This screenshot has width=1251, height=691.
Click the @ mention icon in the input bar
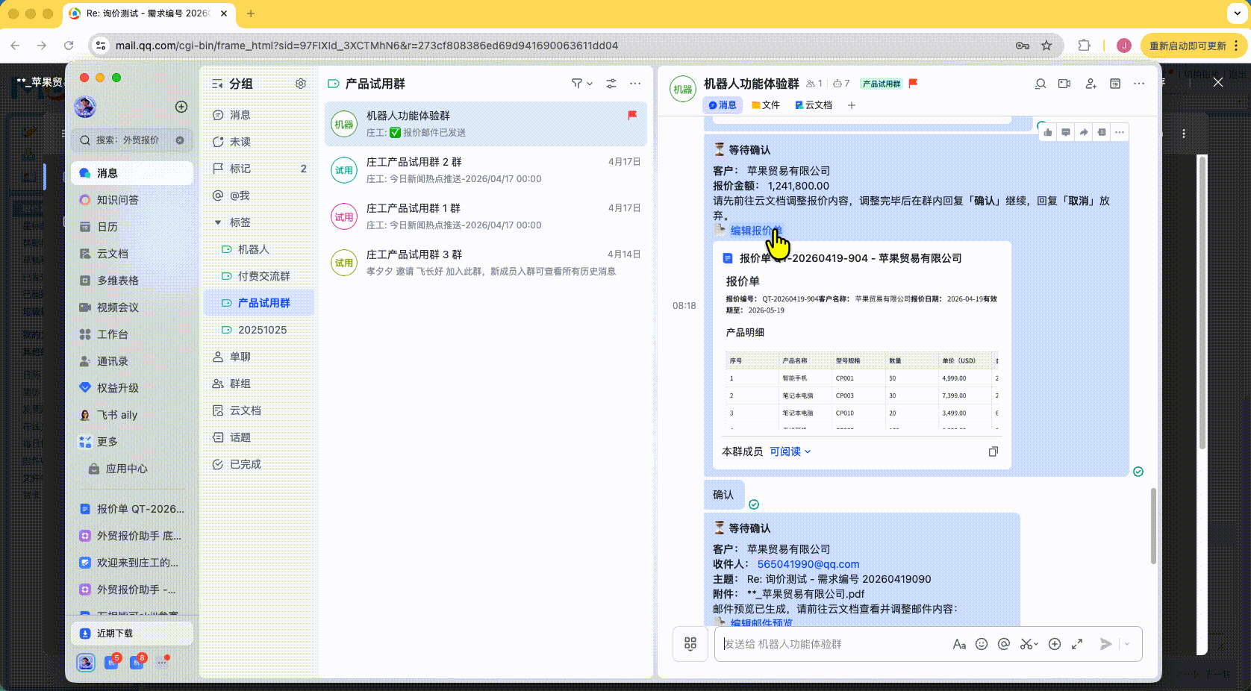[x=1004, y=644]
